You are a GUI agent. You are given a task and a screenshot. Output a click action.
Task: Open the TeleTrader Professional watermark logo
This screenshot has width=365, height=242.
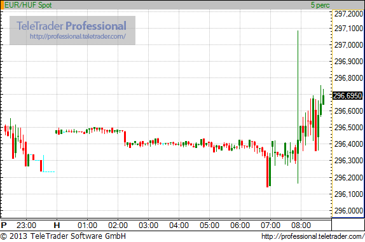[x=71, y=25]
